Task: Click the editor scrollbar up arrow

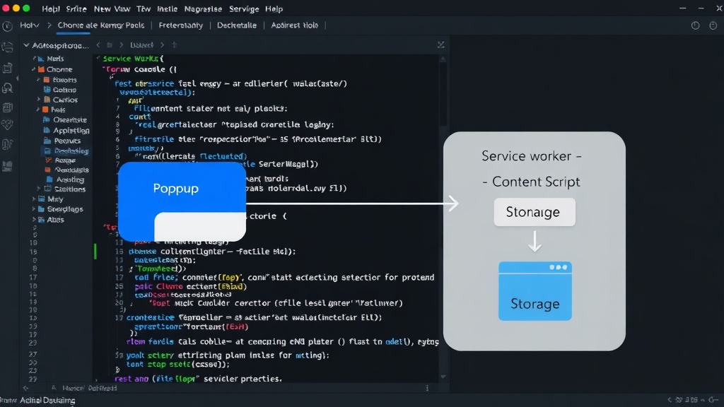Action: coord(443,59)
